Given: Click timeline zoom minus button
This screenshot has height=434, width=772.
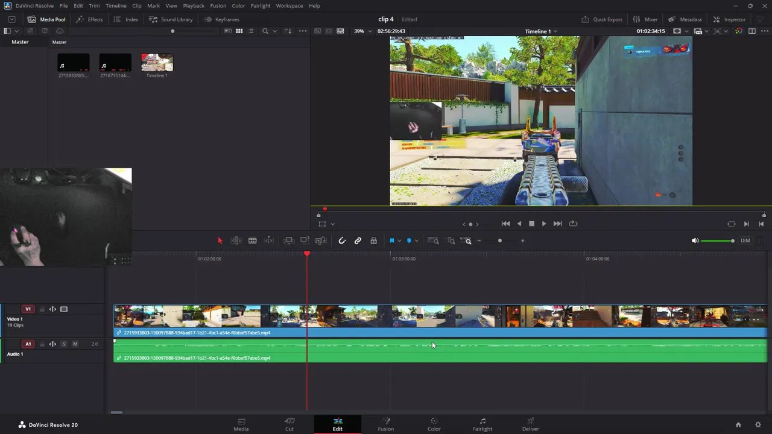Looking at the screenshot, I should (x=479, y=241).
